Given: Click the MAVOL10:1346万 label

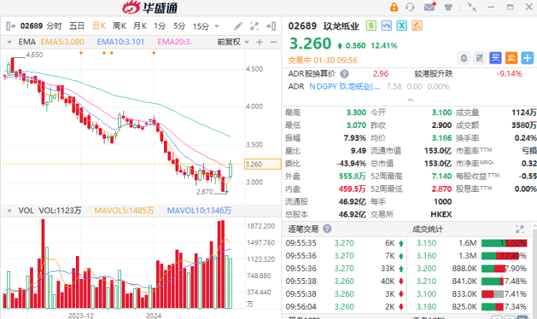Looking at the screenshot, I should (199, 210).
